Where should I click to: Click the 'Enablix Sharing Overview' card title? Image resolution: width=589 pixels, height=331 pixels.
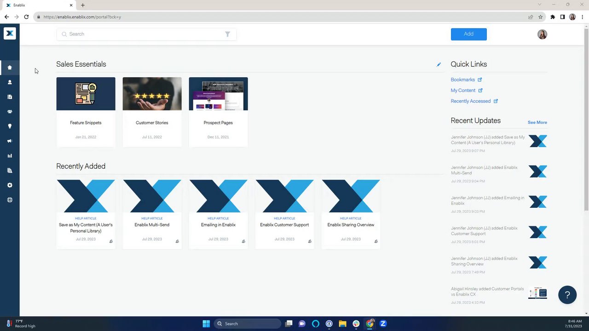click(351, 225)
